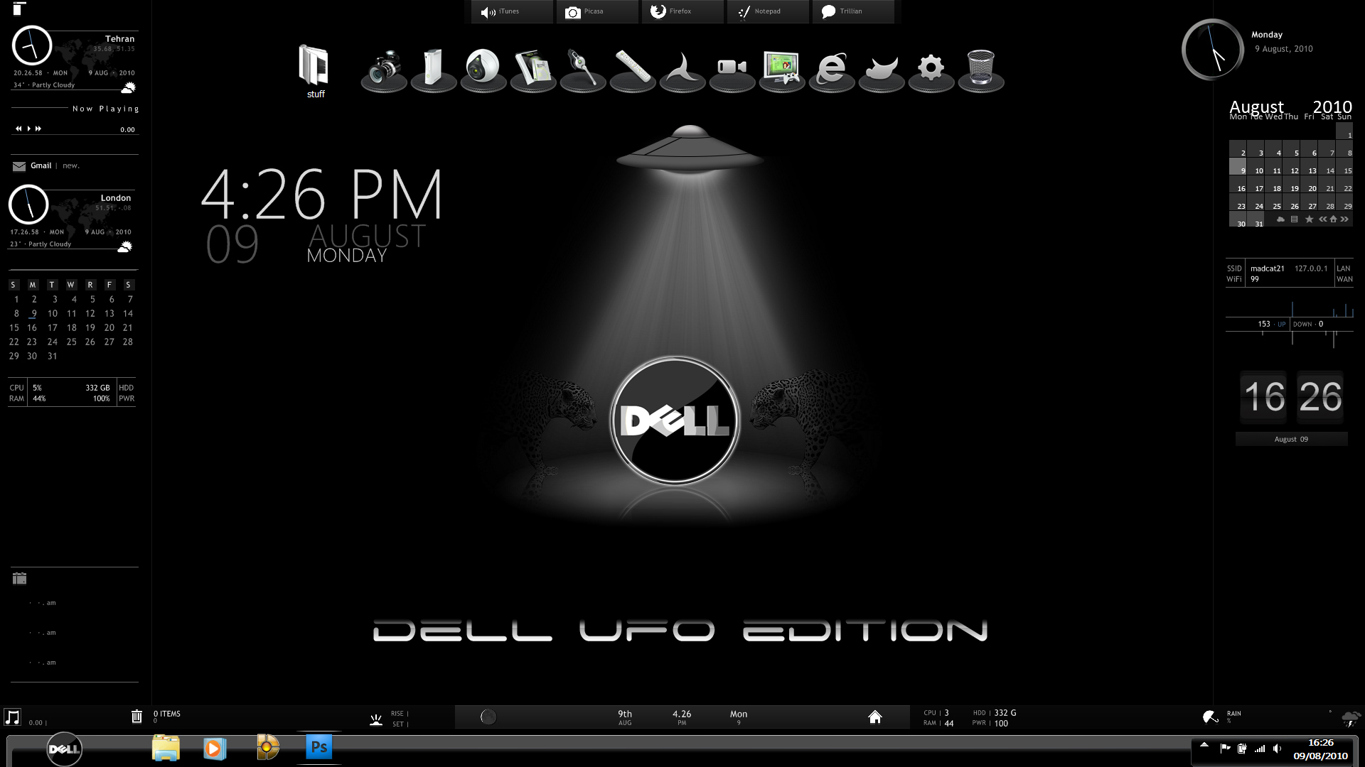Screen dimensions: 1365x767
Task: Open Windows Media Player from the taskbar
Action: tap(214, 749)
